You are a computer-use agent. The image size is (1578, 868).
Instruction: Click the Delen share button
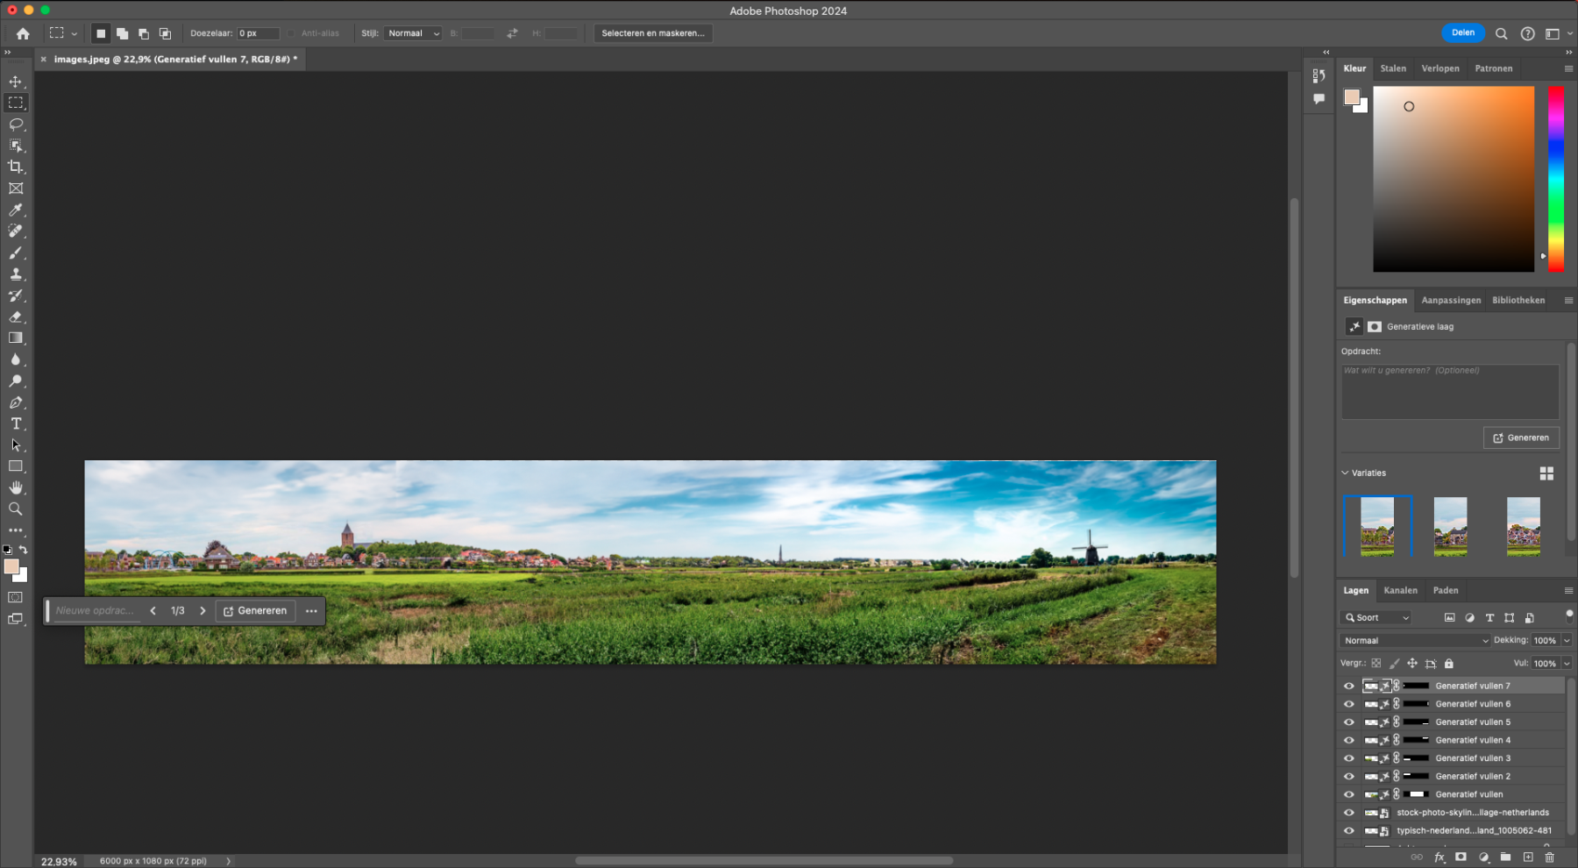point(1463,32)
